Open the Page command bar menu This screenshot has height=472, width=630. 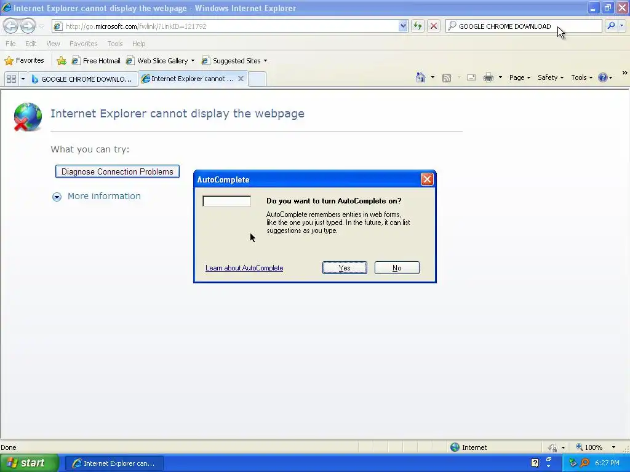click(x=519, y=77)
